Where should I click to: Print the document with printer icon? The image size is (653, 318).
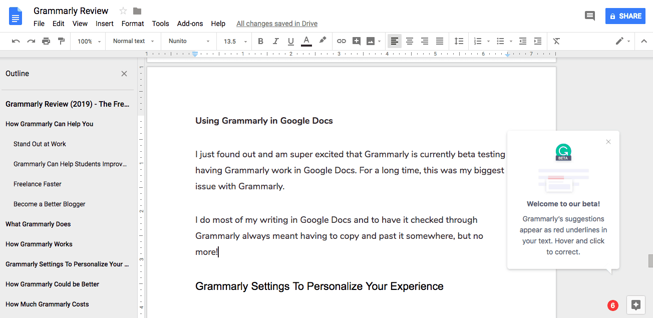46,41
